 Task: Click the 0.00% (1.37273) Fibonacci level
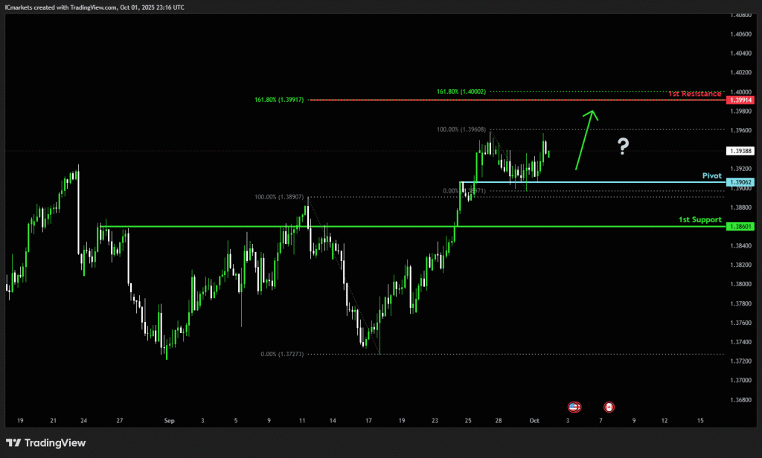282,354
